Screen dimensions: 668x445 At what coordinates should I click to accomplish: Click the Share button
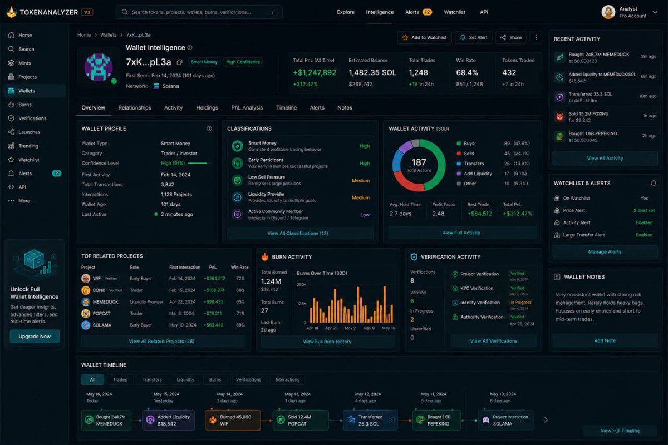[x=510, y=37]
